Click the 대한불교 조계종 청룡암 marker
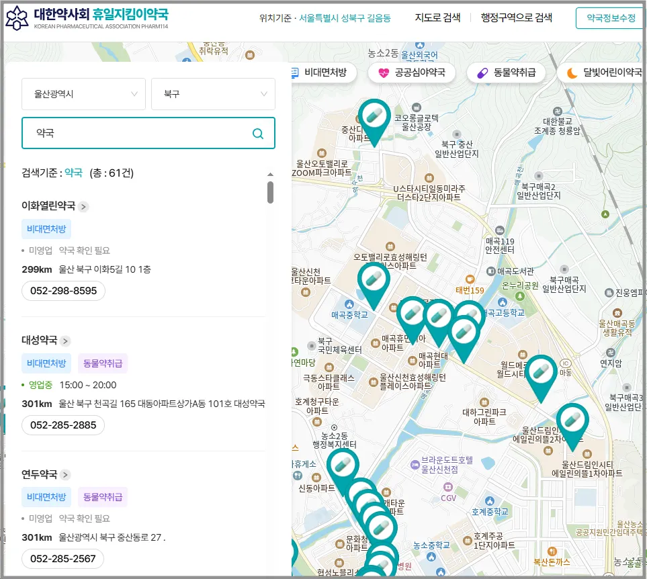 click(x=558, y=111)
